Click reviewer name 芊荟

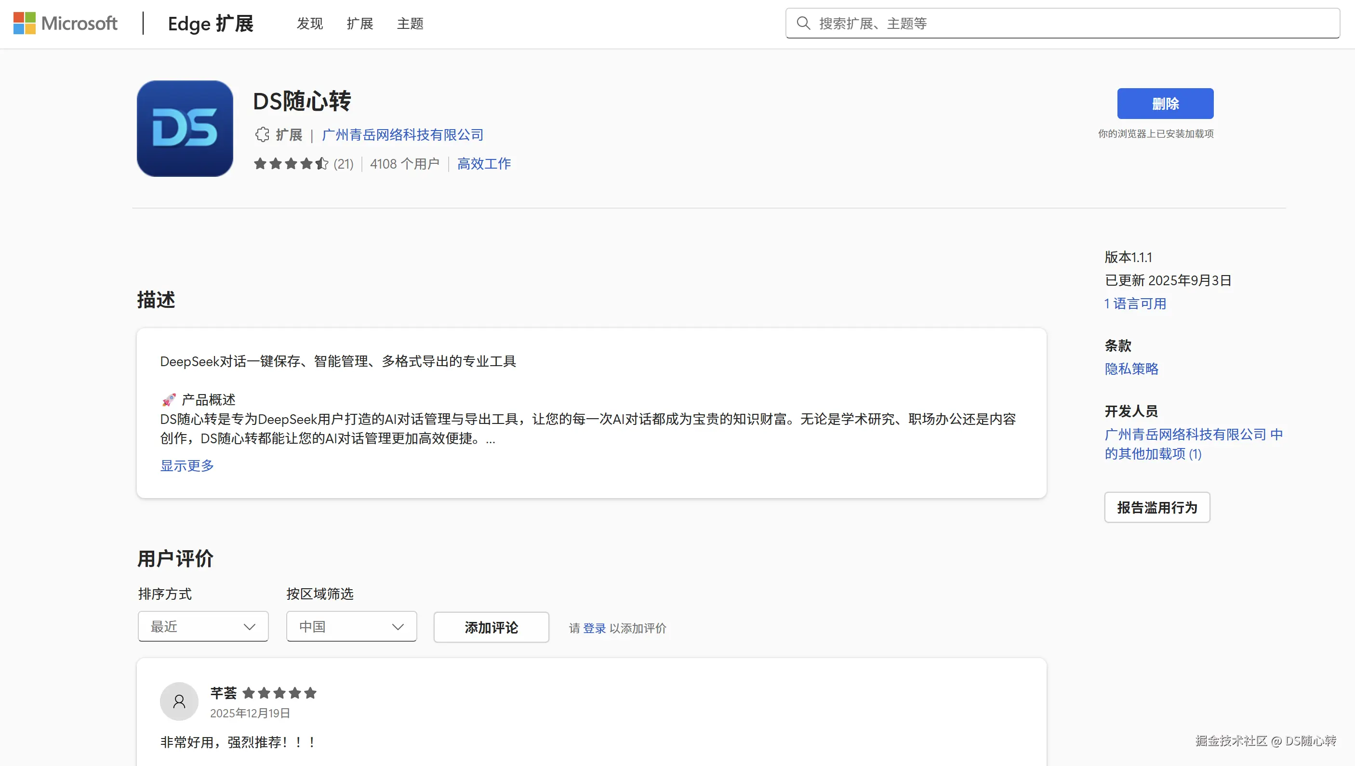click(223, 693)
